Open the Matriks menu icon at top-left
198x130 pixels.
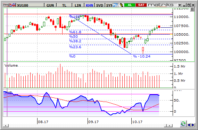[x=6, y=5]
